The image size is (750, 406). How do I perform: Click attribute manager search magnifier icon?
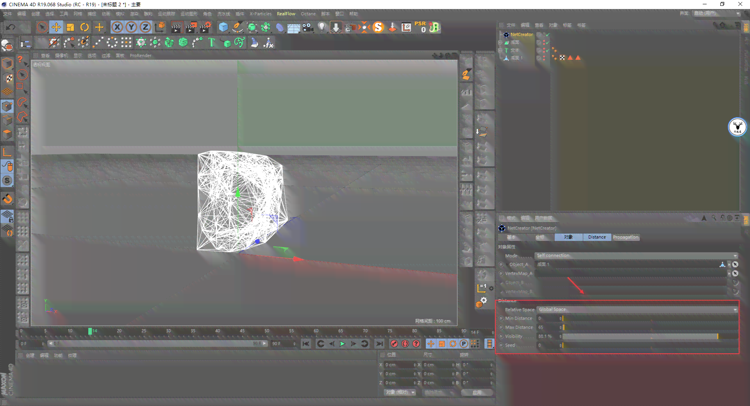[x=714, y=218]
